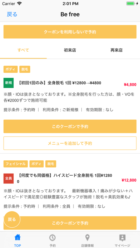
Task: Select the すべて tab
Action: pyautogui.click(x=23, y=51)
